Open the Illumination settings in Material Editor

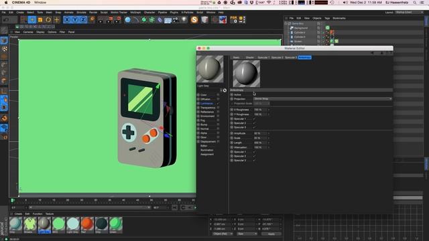coord(206,150)
